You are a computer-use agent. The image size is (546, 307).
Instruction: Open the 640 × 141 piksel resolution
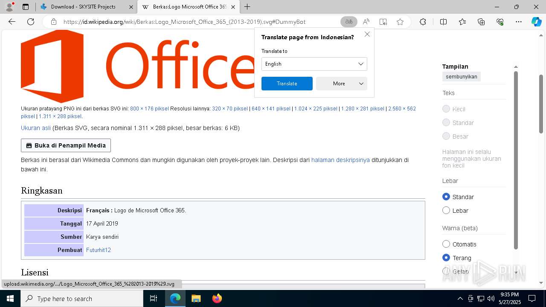coord(271,109)
